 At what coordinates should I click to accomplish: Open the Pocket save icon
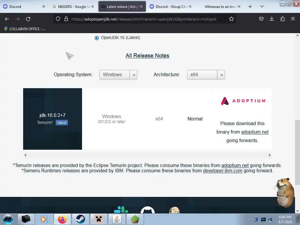click(x=261, y=19)
